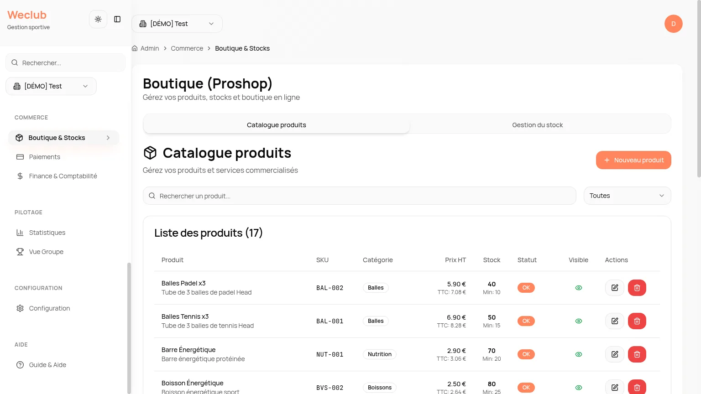Screen dimensions: 701x394
Task: Toggle the light/dark theme sun icon
Action: (x=98, y=19)
